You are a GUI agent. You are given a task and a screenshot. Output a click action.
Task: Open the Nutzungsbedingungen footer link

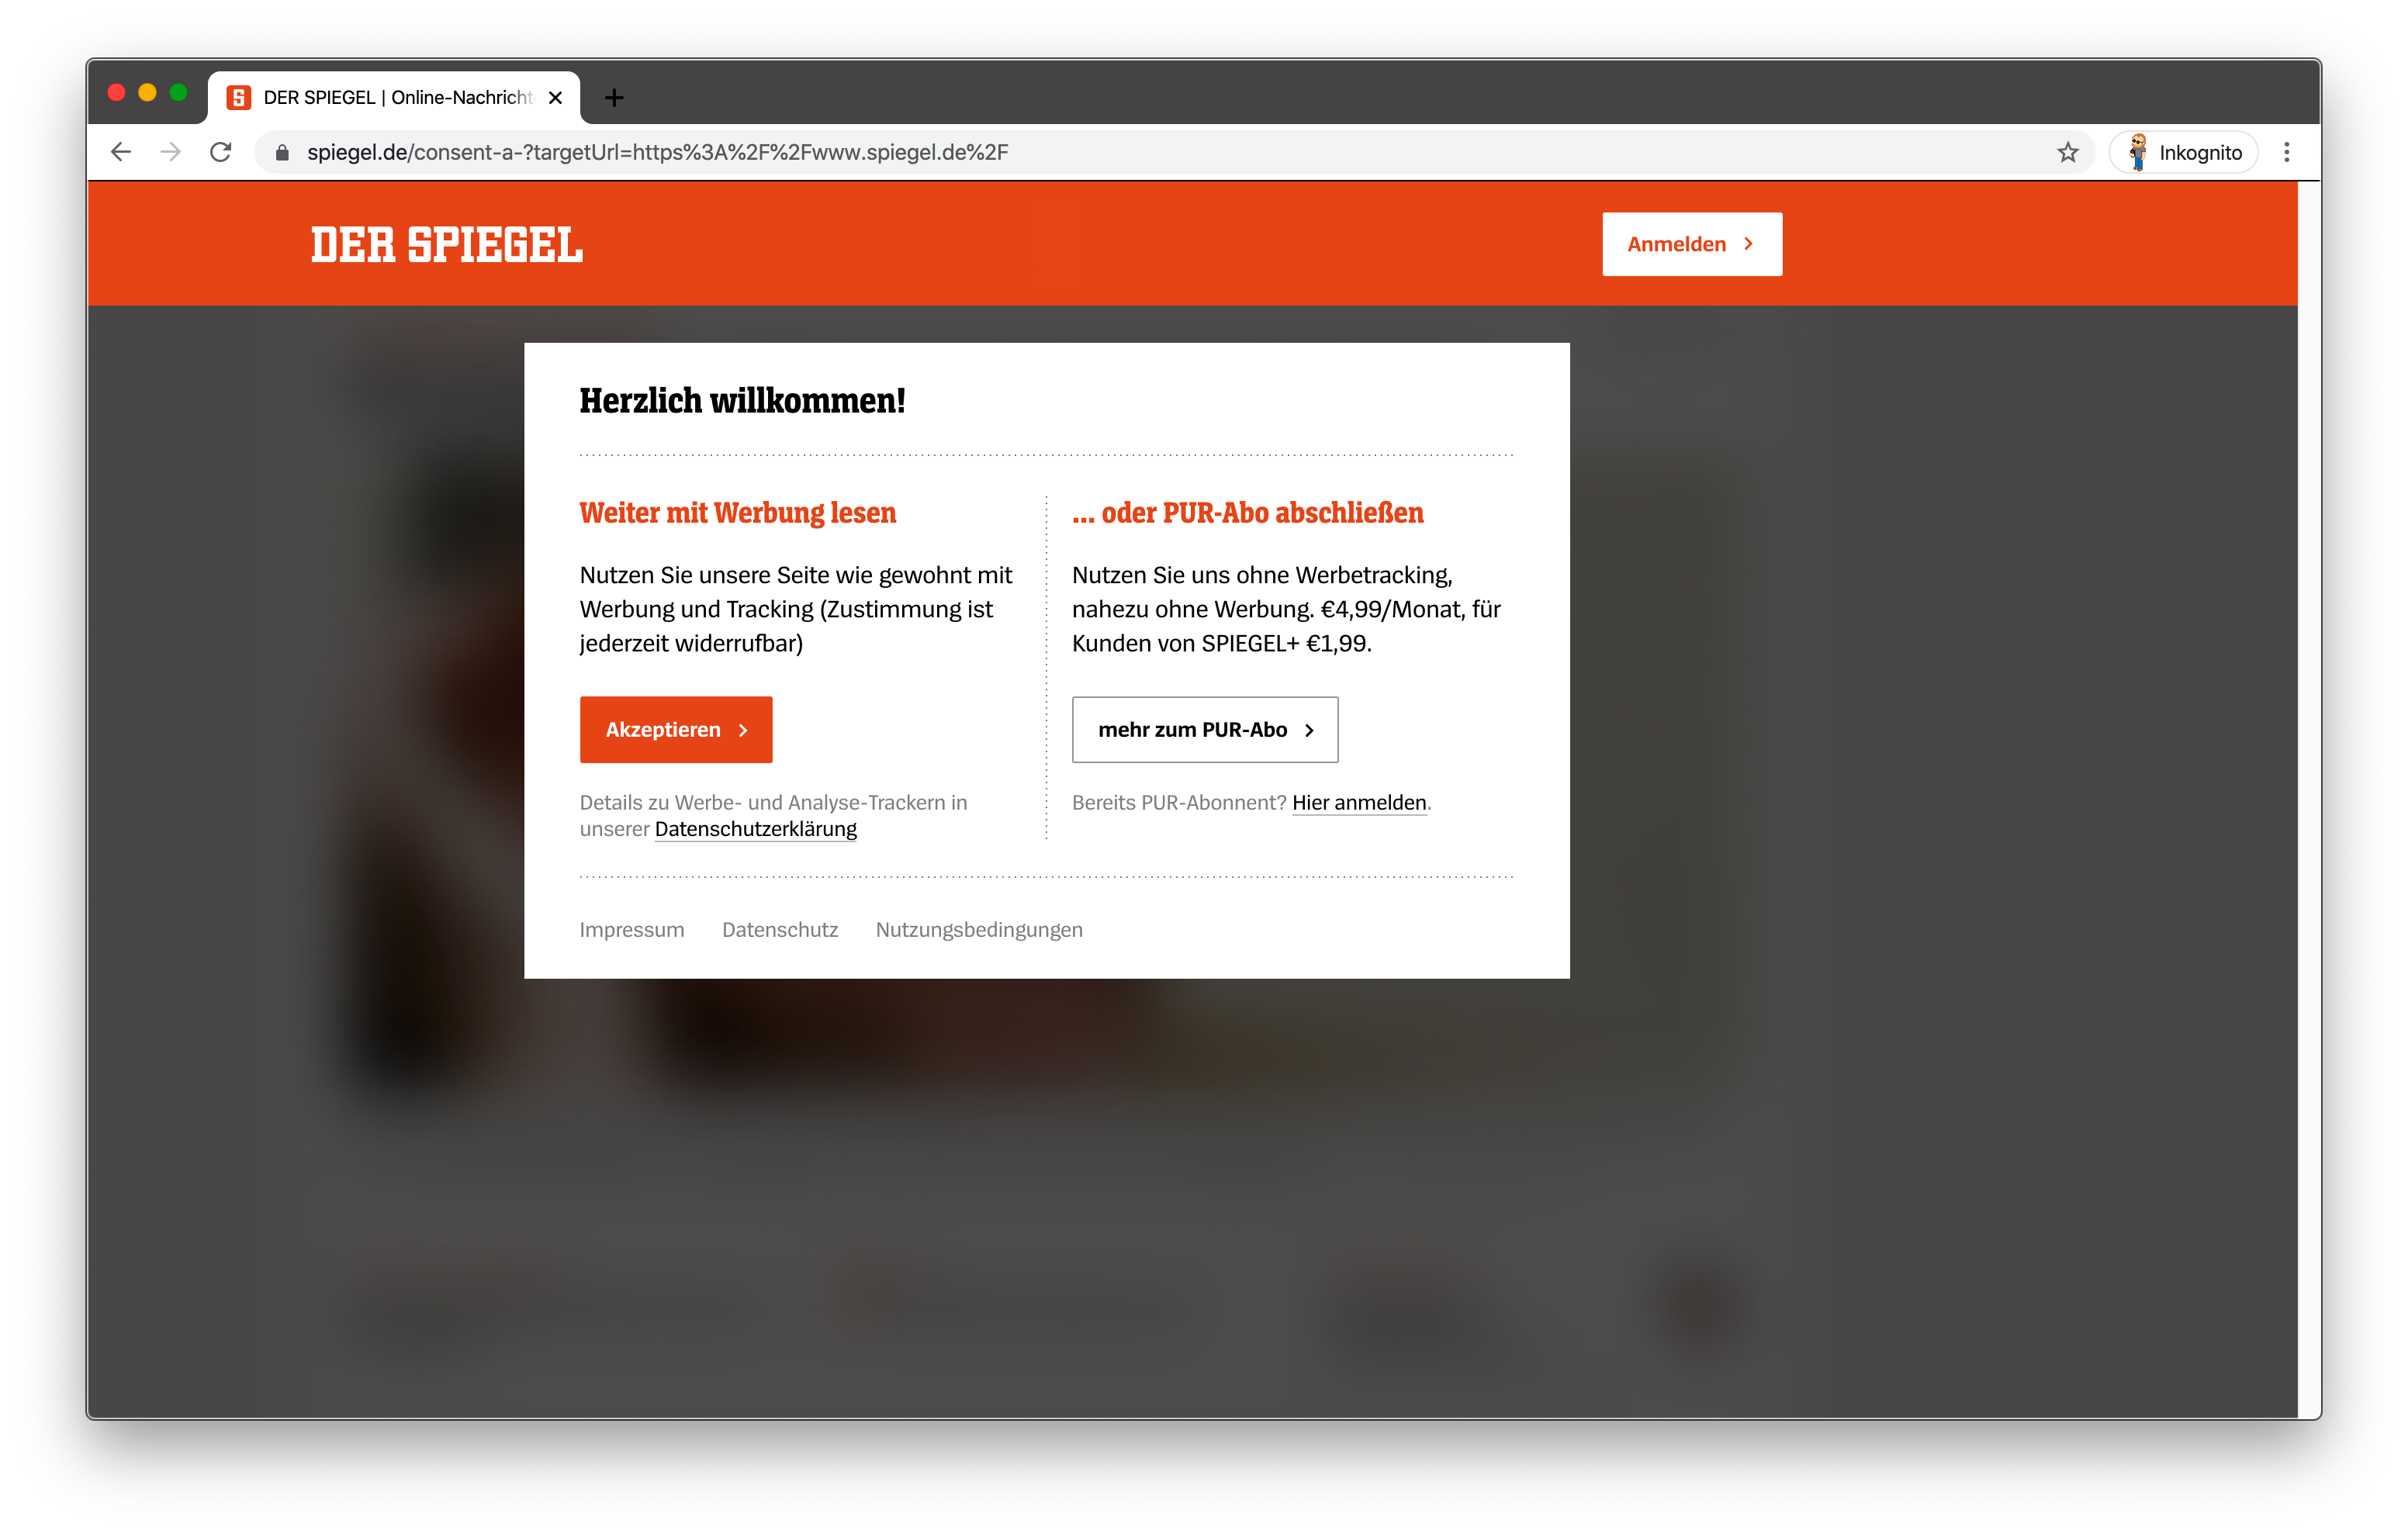[x=979, y=930]
